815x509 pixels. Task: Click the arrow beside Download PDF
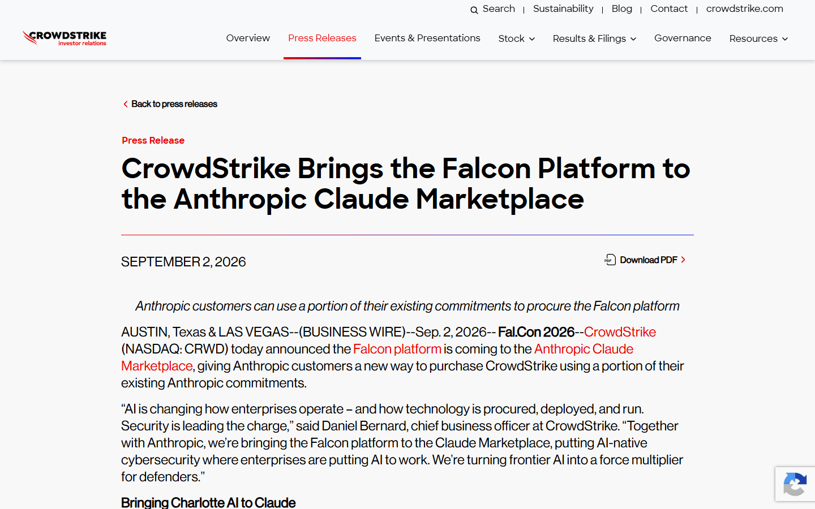coord(683,260)
